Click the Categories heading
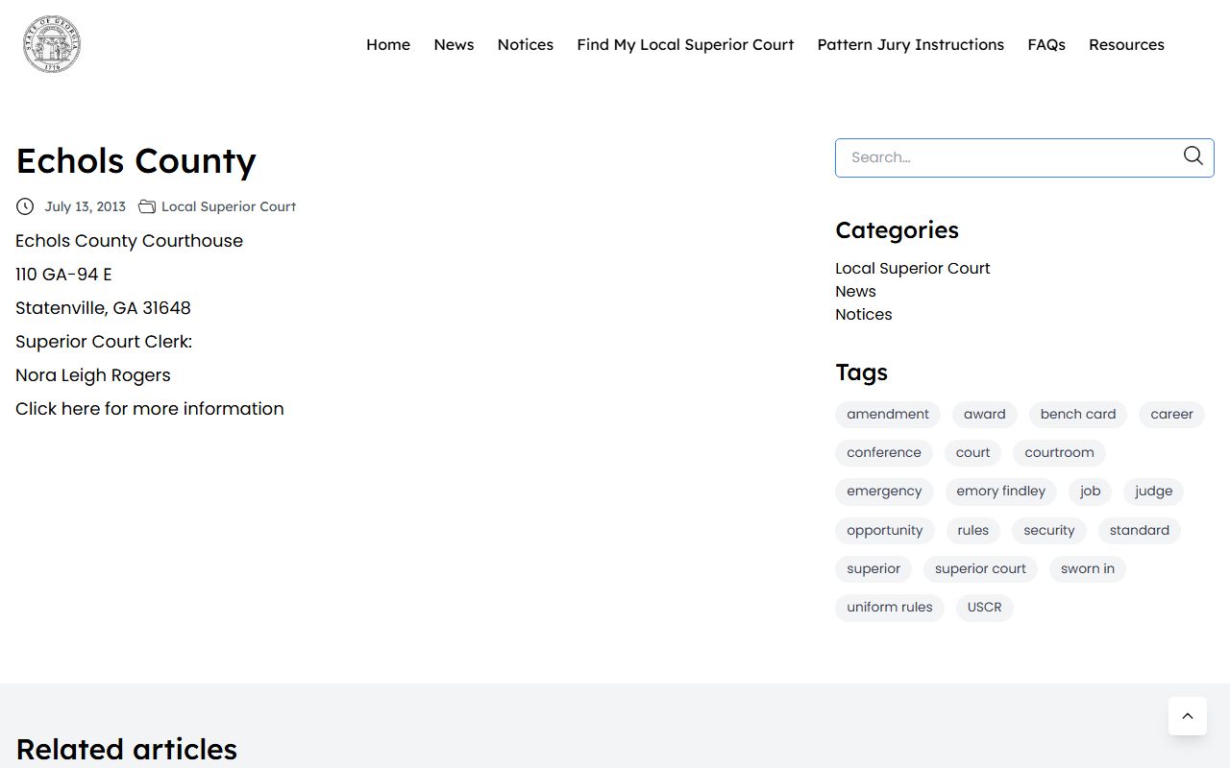Viewport: 1230px width, 768px height. point(898,230)
